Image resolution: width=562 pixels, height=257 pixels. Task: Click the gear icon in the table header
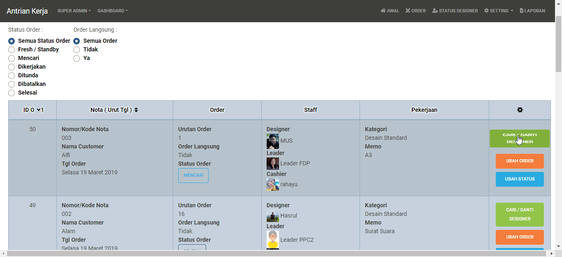click(x=520, y=110)
